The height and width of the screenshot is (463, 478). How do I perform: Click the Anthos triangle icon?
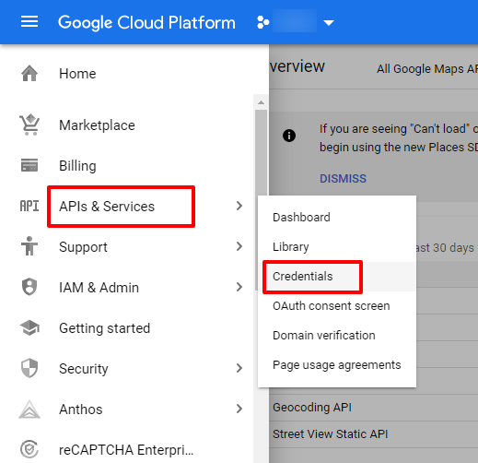coord(29,410)
